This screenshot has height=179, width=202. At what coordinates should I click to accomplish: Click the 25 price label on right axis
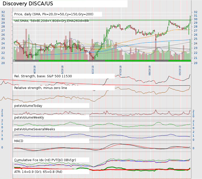click(x=196, y=39)
